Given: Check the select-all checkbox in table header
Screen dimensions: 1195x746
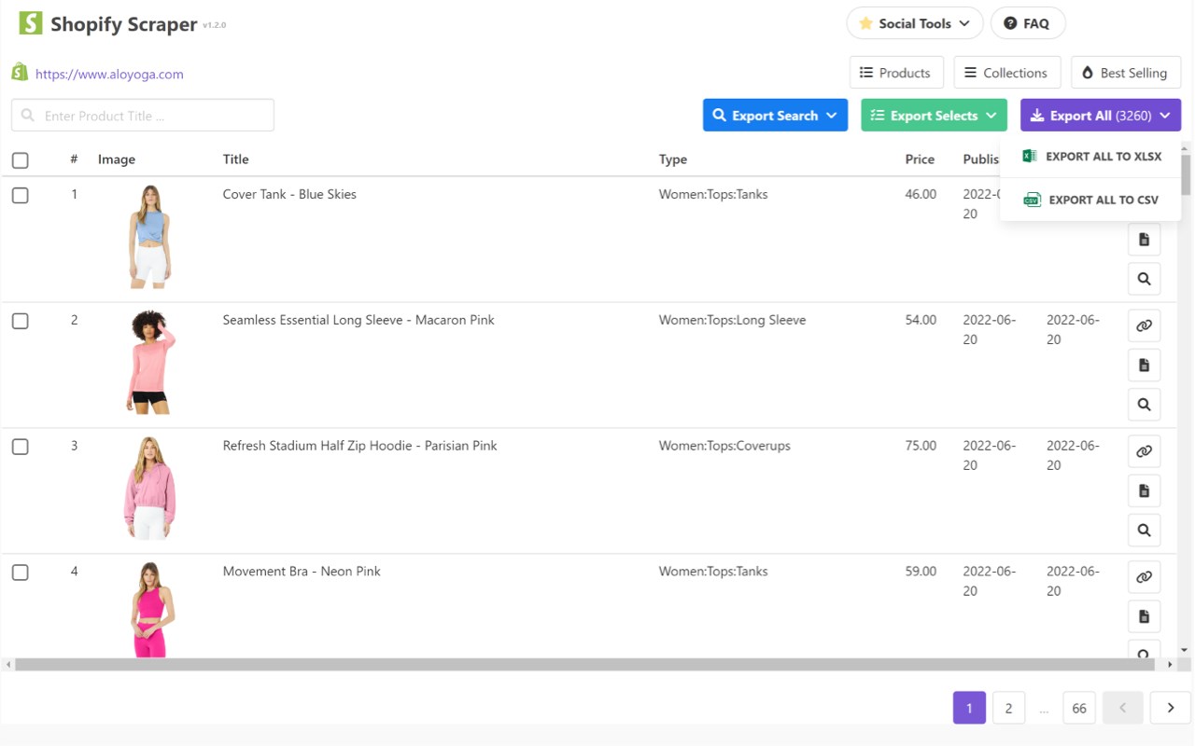Looking at the screenshot, I should (x=21, y=160).
